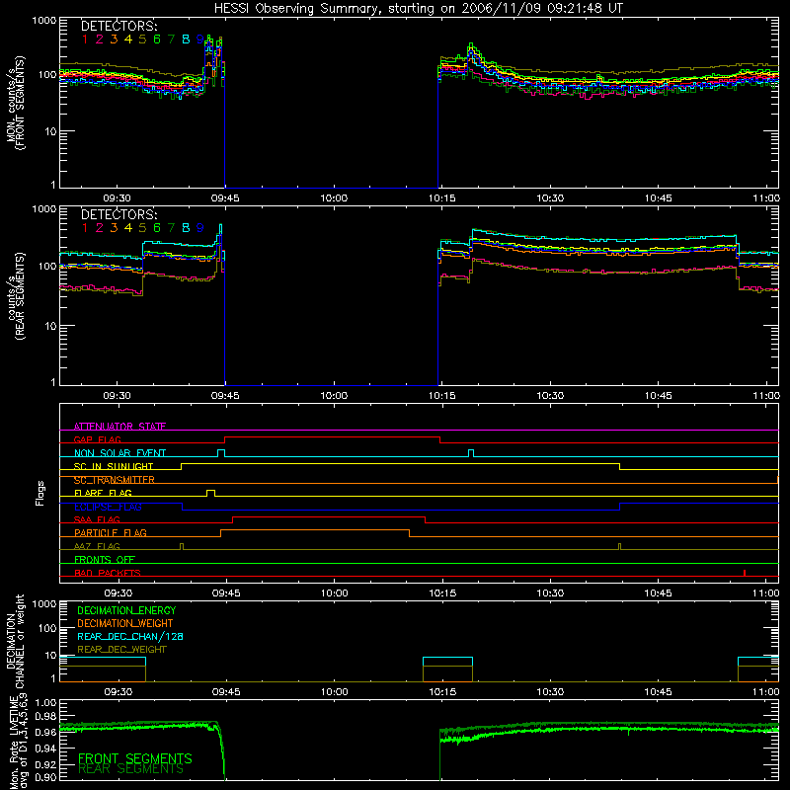Click 09:45 tick label under front segments plot
This screenshot has height=790, width=790.
[225, 198]
